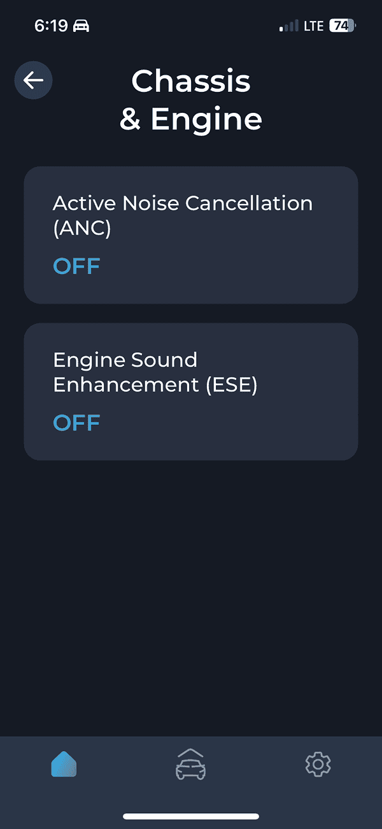
Task: Open the home tab icon
Action: (x=64, y=763)
